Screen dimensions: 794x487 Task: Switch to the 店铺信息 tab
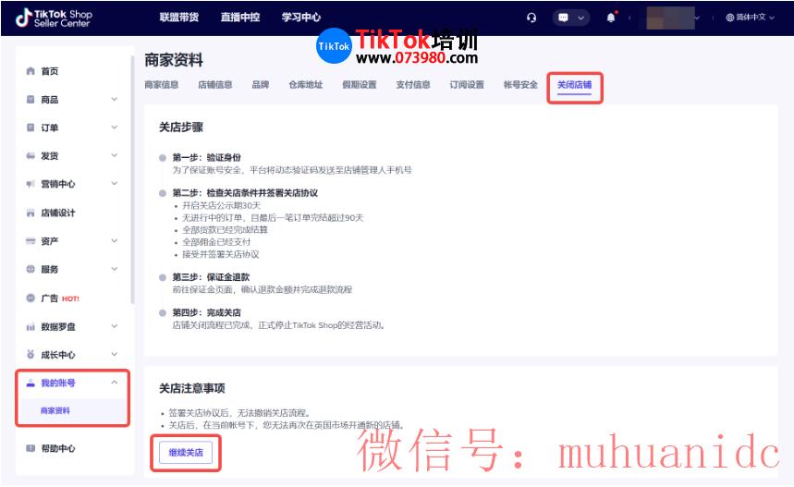pos(215,84)
